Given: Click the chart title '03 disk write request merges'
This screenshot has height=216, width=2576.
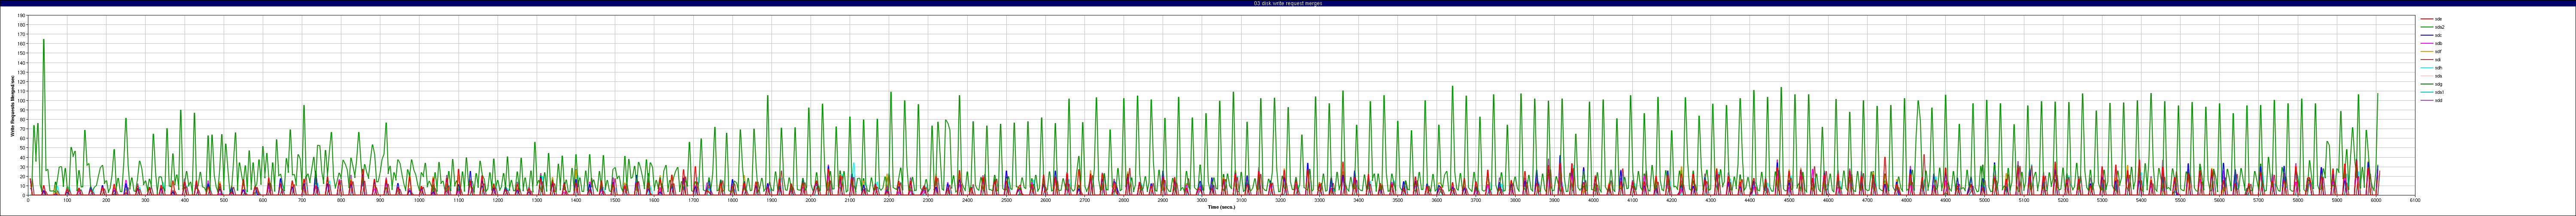Looking at the screenshot, I should tap(1288, 3).
